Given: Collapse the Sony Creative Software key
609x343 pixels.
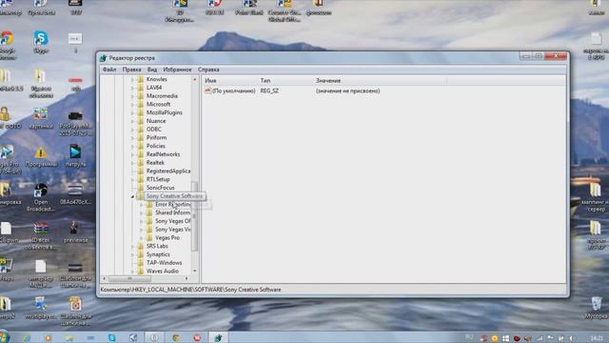Looking at the screenshot, I should point(132,196).
